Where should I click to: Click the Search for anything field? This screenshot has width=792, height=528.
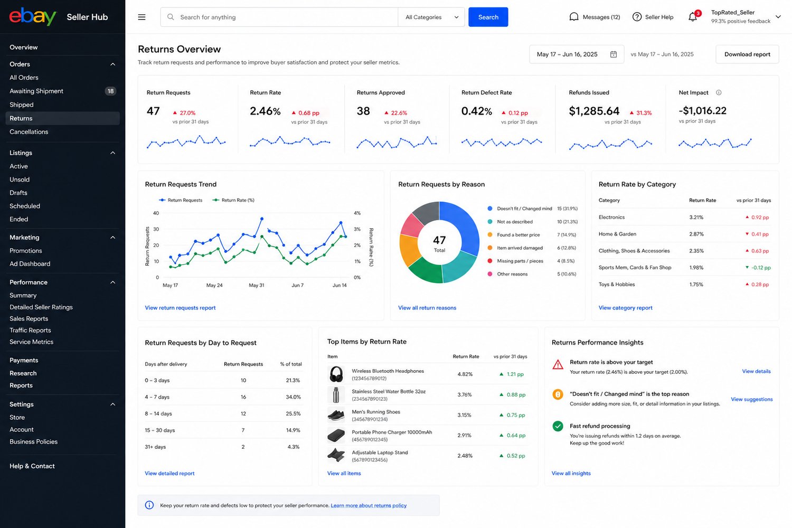pos(279,17)
